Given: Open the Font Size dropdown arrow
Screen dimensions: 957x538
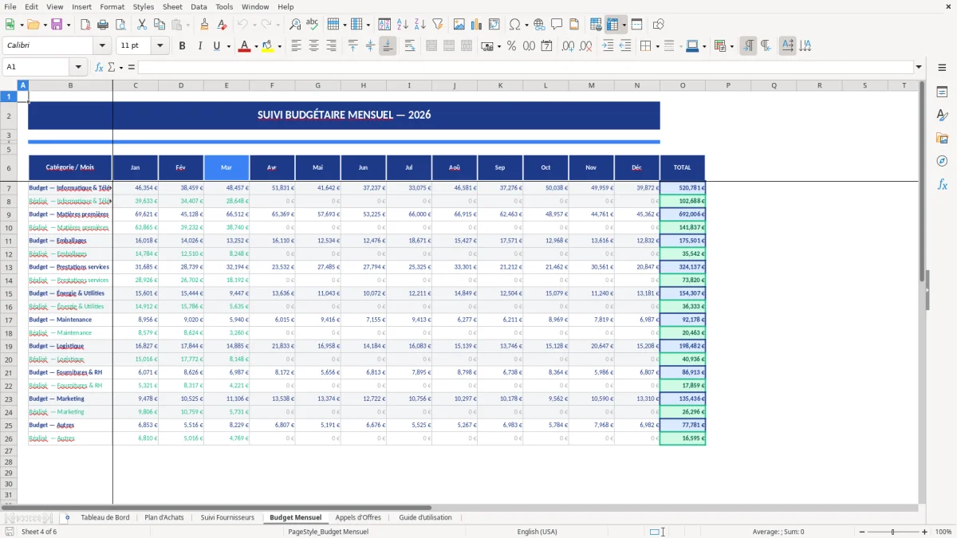Looking at the screenshot, I should (160, 46).
